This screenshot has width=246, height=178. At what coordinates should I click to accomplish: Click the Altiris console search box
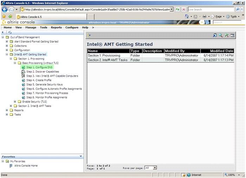(227, 22)
